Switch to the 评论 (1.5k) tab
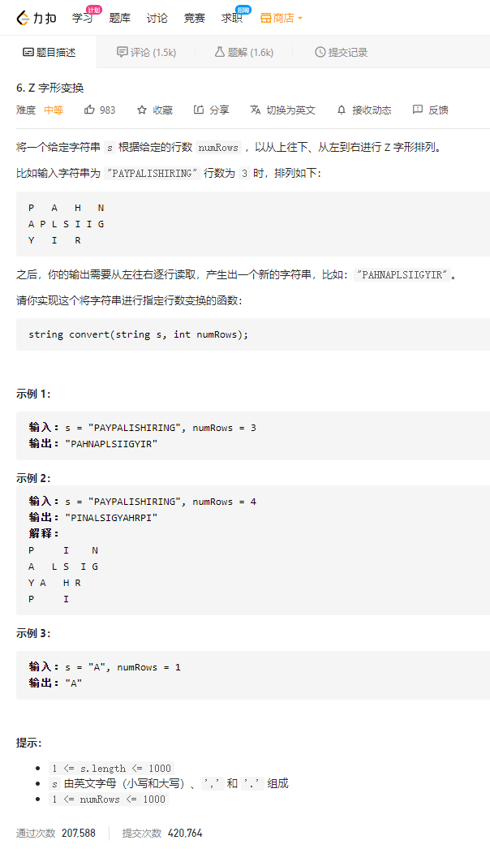This screenshot has height=849, width=490. pyautogui.click(x=147, y=52)
